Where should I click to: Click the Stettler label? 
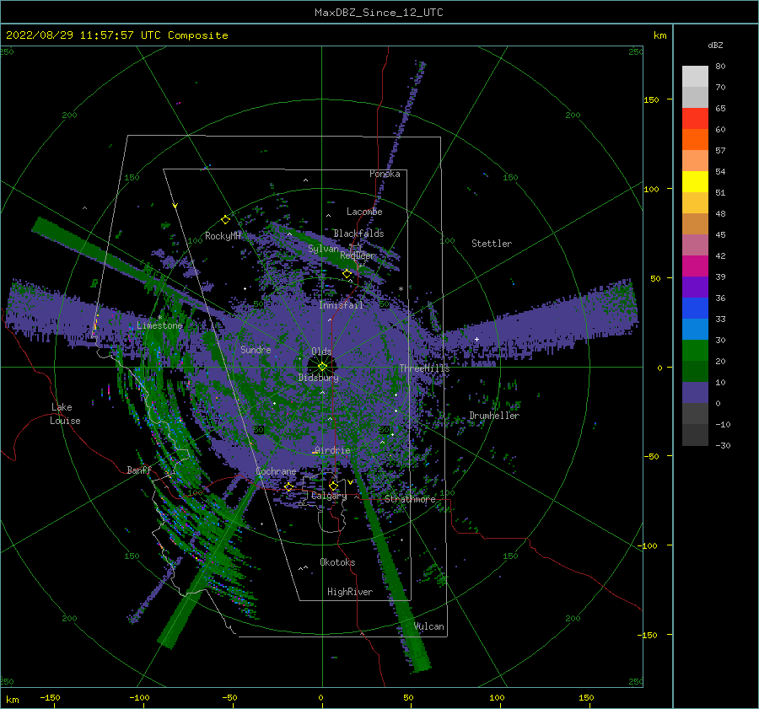coord(492,244)
